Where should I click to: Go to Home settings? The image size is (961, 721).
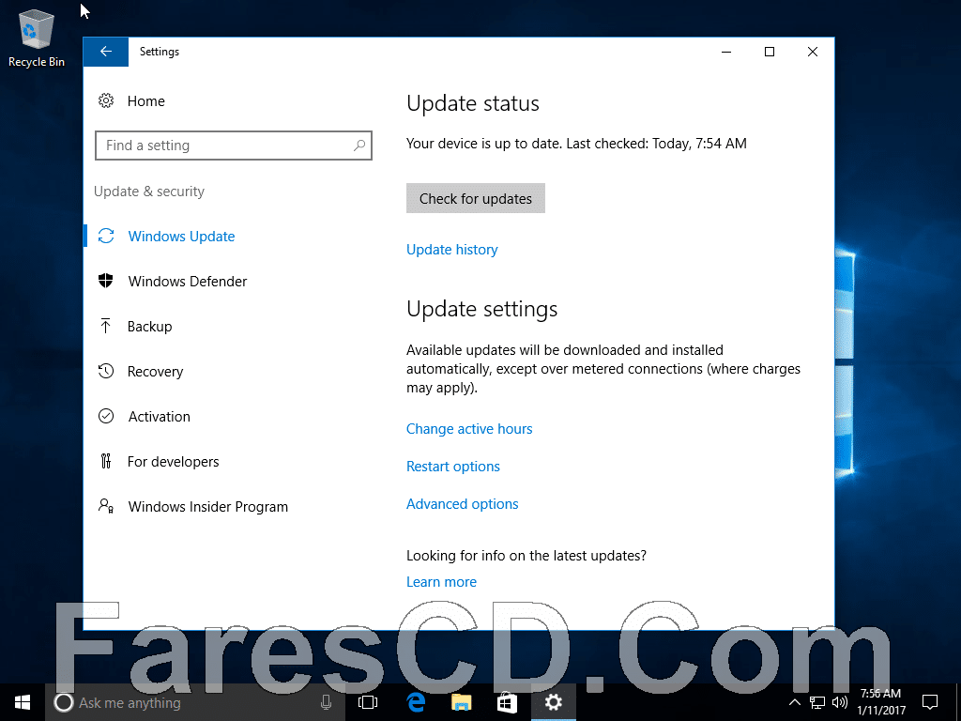pyautogui.click(x=145, y=101)
